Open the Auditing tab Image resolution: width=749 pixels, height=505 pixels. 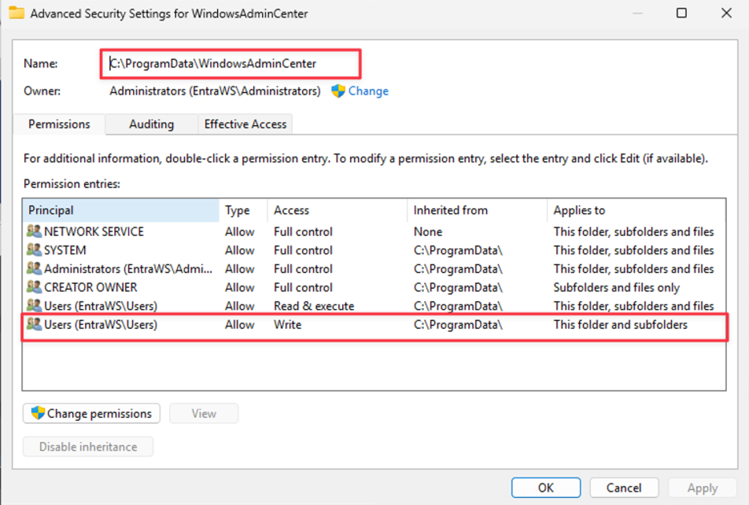pos(151,124)
